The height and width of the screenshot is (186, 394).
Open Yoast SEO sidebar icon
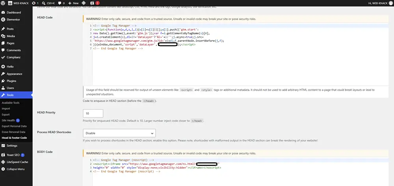3,155
